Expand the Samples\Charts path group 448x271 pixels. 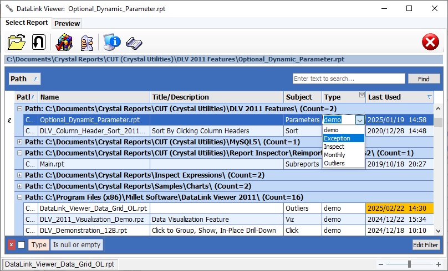point(19,186)
